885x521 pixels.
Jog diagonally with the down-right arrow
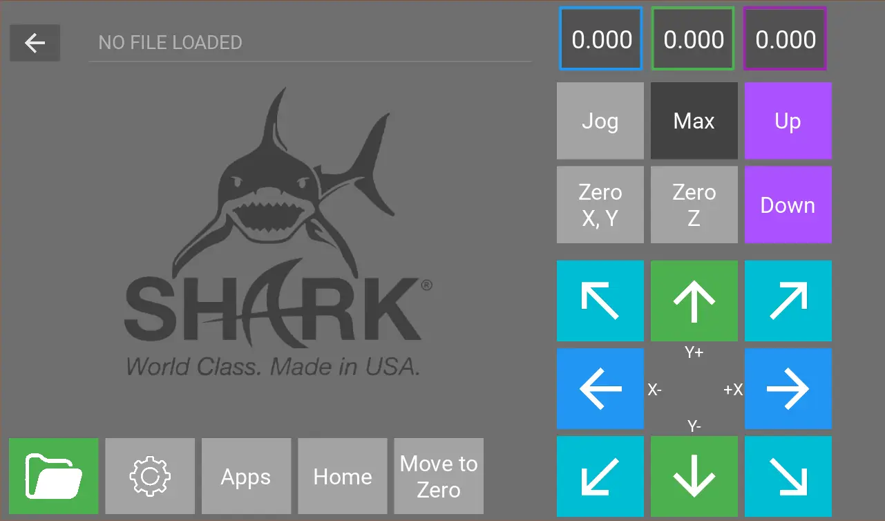point(788,476)
